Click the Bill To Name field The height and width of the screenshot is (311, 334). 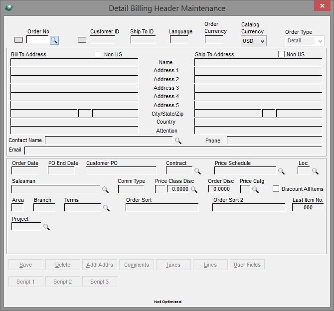click(x=74, y=62)
